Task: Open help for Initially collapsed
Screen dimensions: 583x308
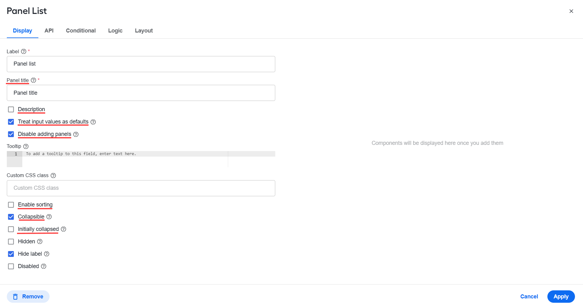Action: click(63, 229)
